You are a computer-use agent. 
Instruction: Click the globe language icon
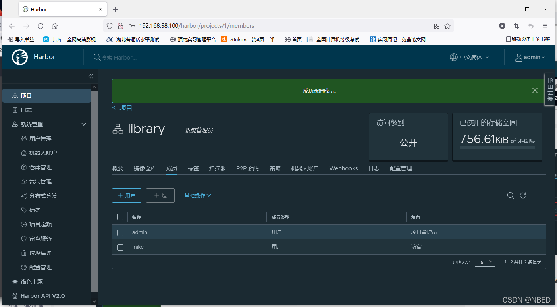tap(453, 57)
